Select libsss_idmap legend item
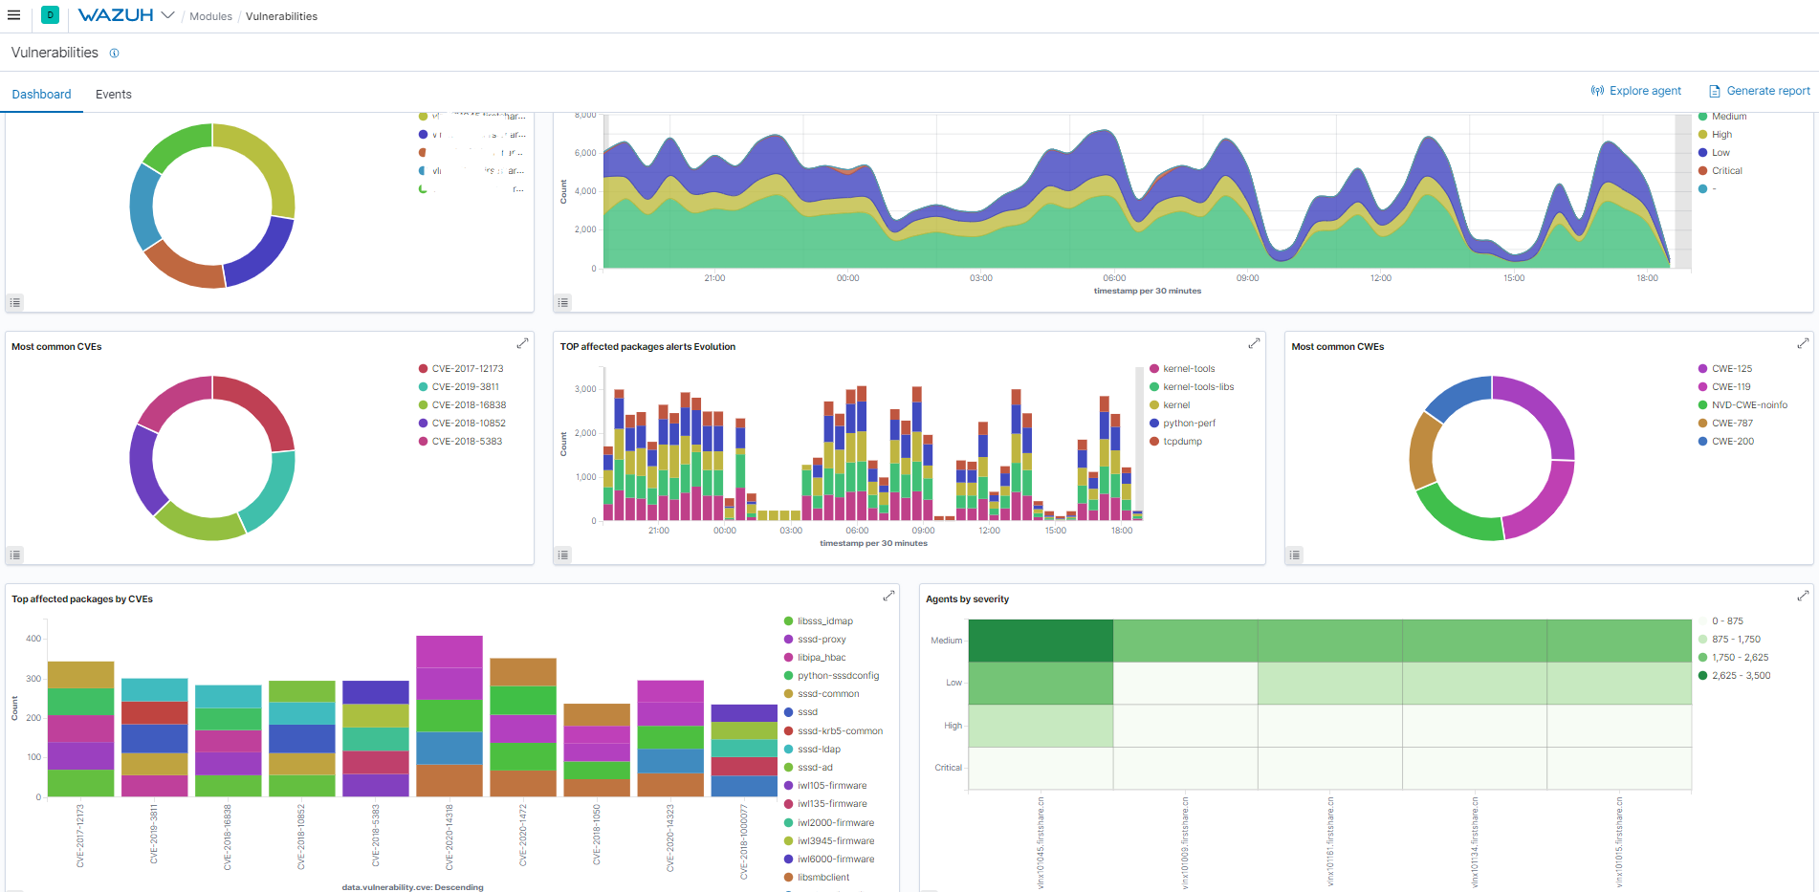 [x=819, y=621]
